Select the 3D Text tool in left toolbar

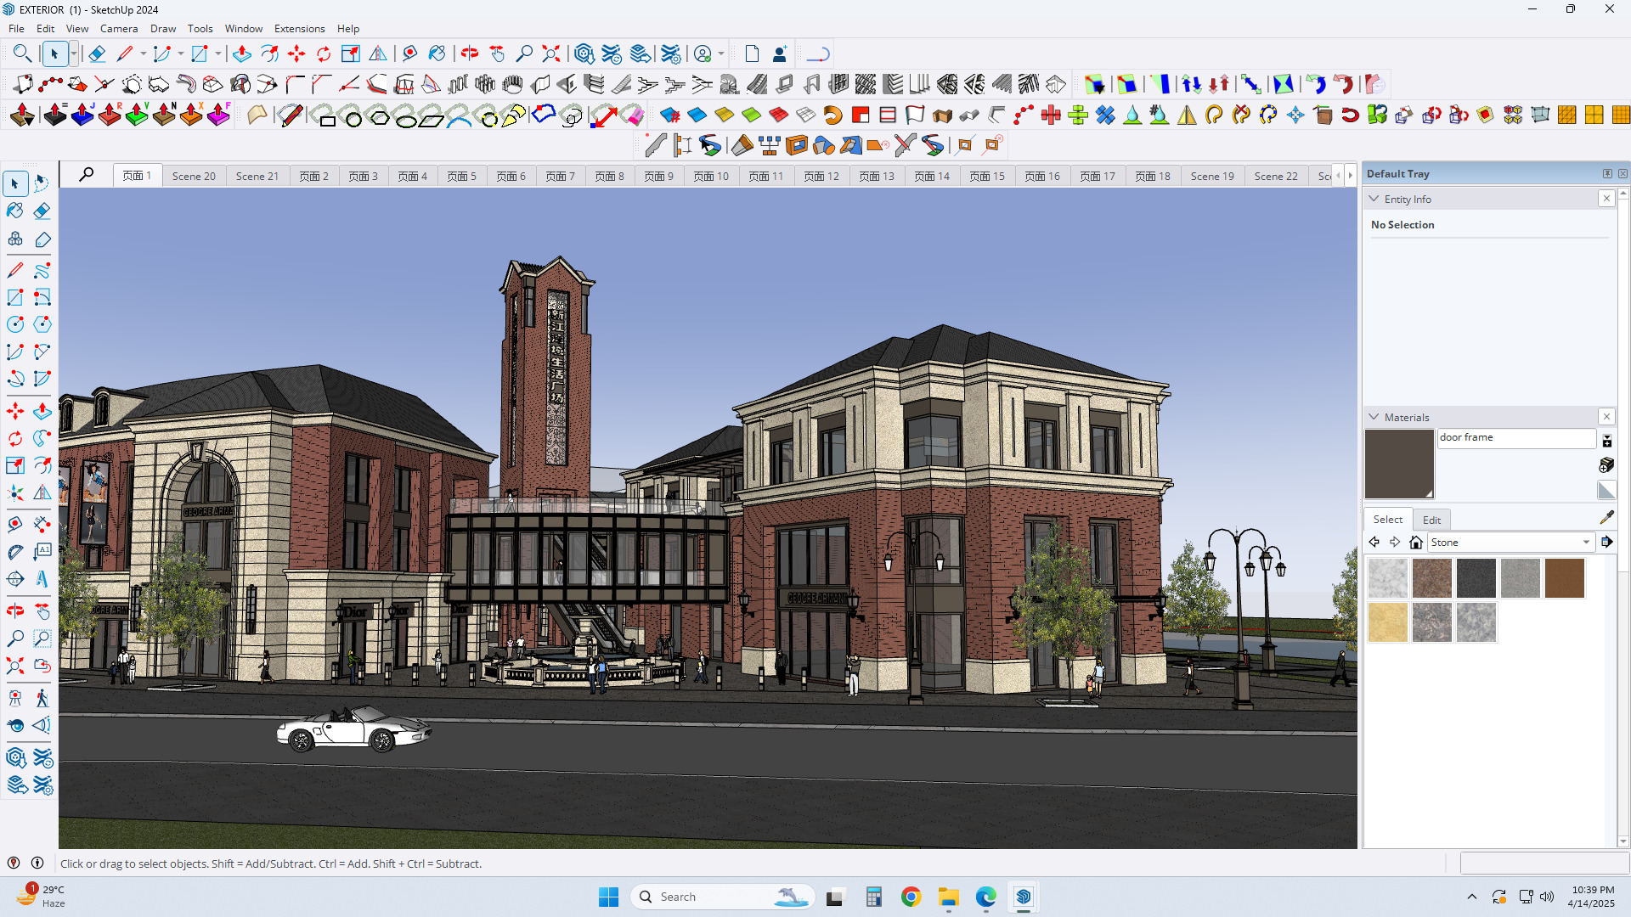tap(42, 580)
